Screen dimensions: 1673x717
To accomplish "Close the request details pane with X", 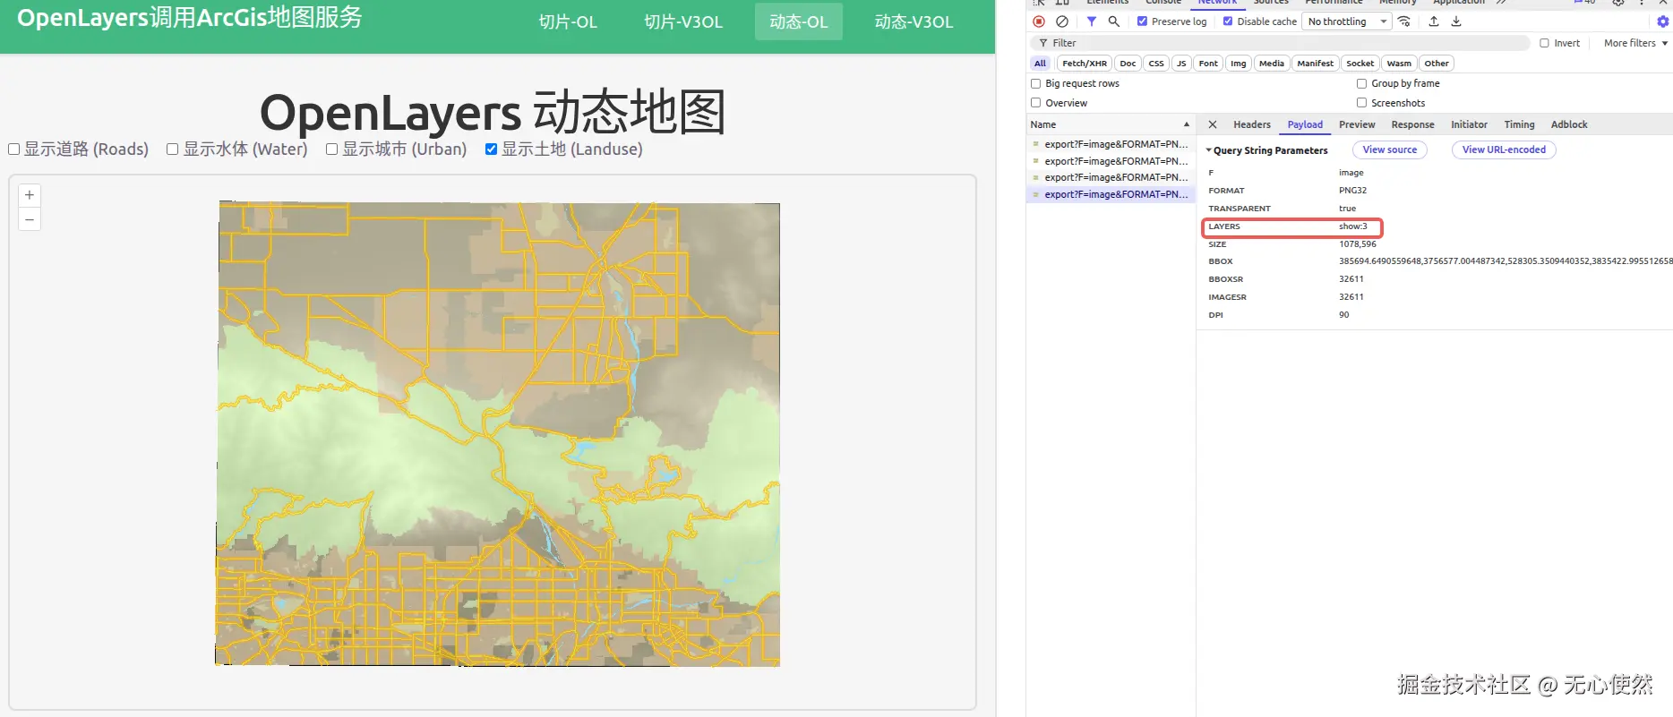I will click(x=1213, y=124).
